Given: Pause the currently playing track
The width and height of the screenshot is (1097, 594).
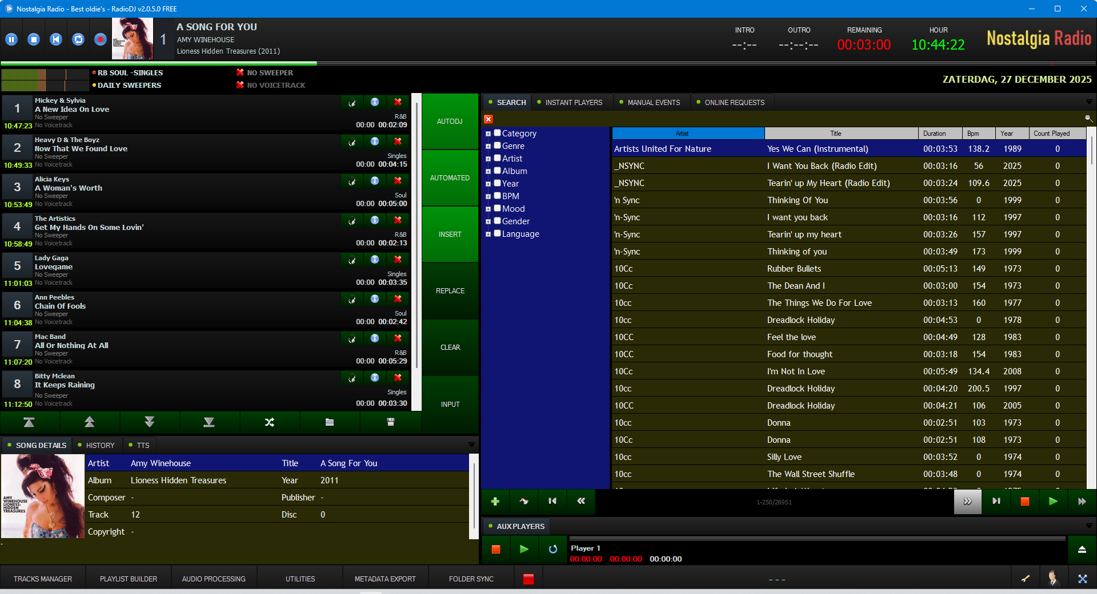Looking at the screenshot, I should click(x=11, y=38).
